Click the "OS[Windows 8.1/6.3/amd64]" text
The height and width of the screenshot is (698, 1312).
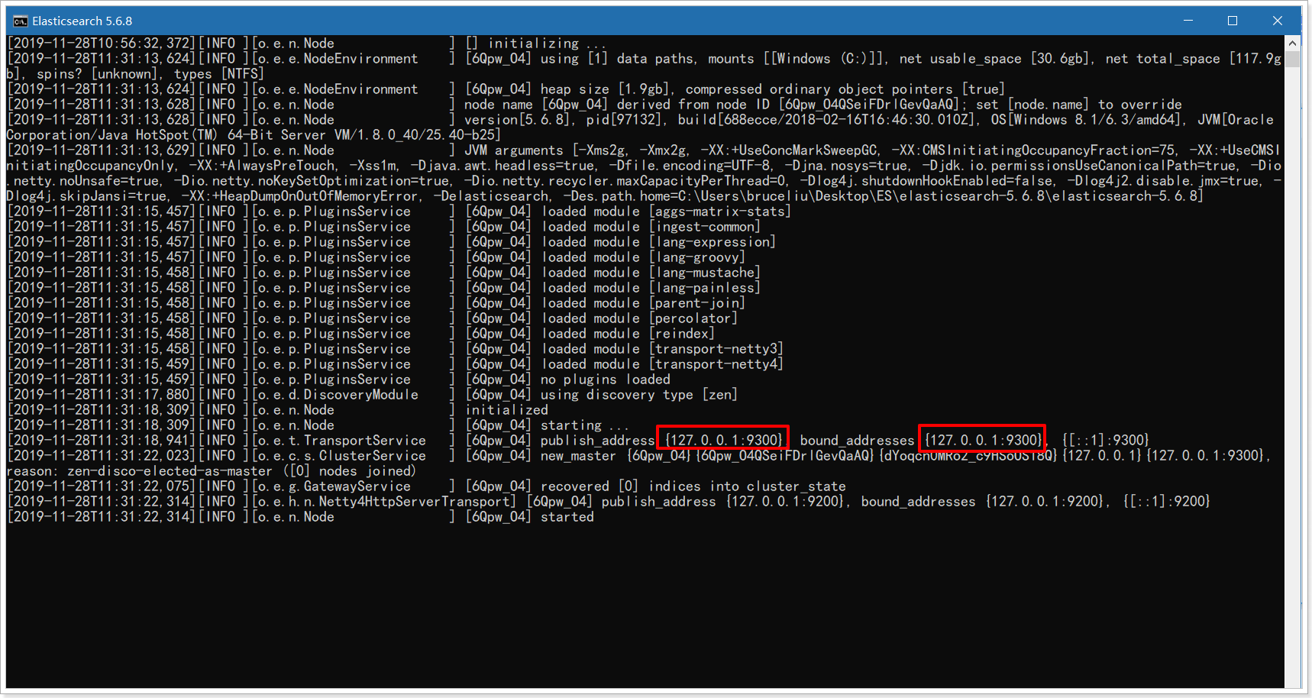(1086, 120)
